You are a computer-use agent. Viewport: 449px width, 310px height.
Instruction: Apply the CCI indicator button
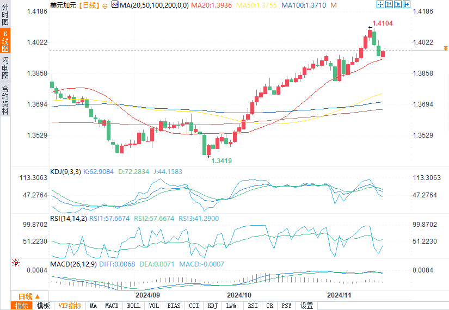(194, 306)
